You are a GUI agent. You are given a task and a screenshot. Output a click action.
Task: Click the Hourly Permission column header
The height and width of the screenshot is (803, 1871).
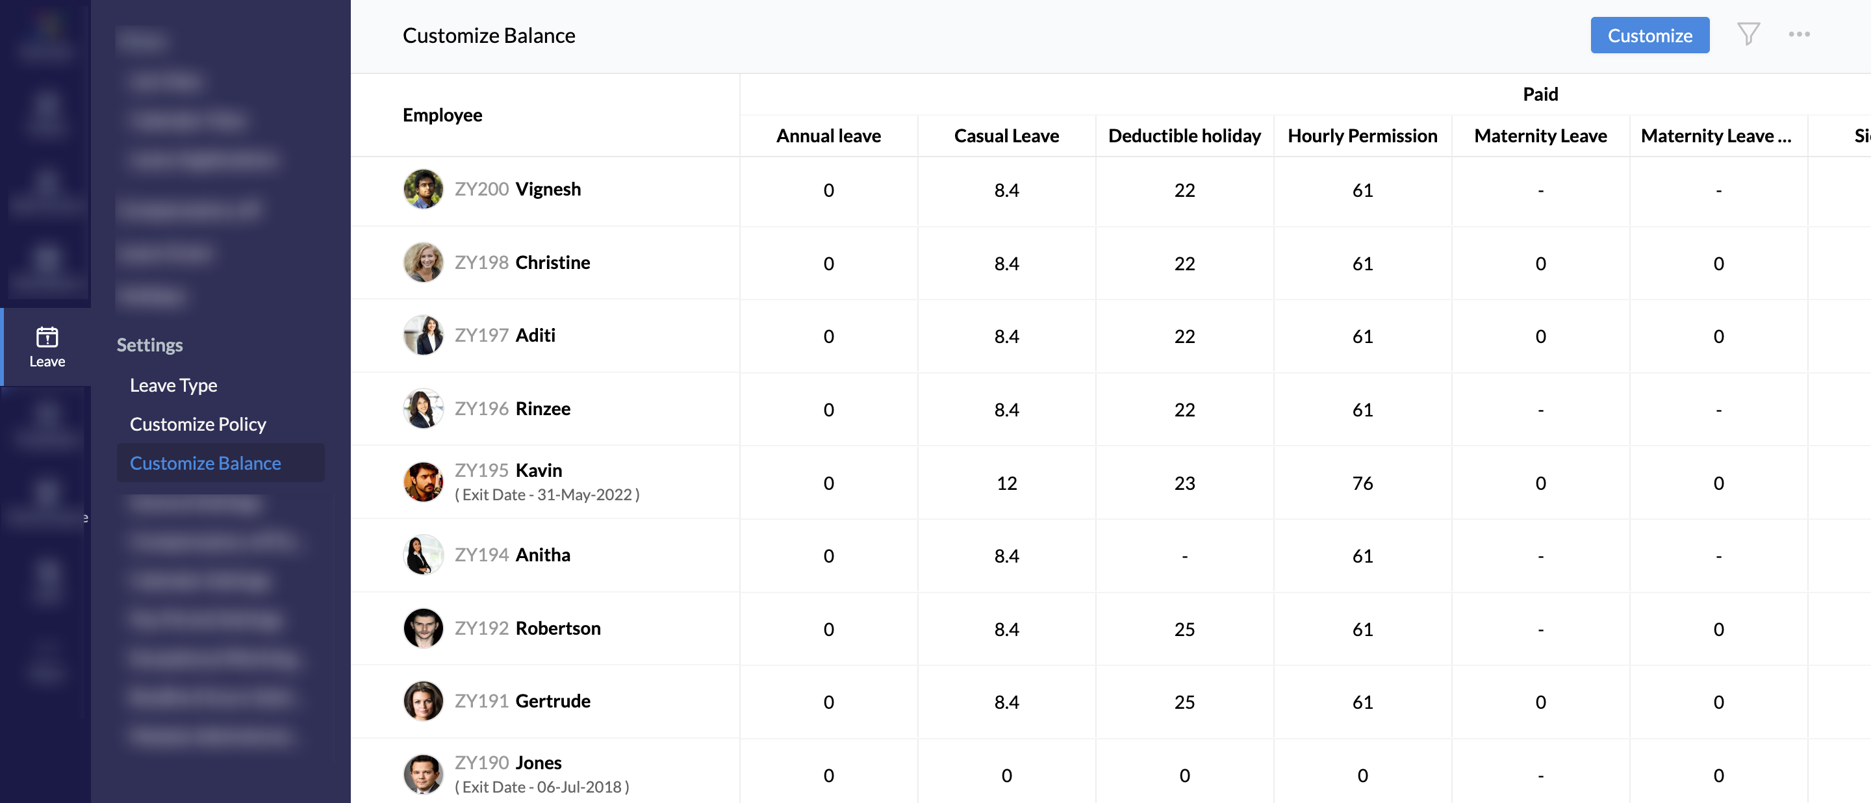1362,136
